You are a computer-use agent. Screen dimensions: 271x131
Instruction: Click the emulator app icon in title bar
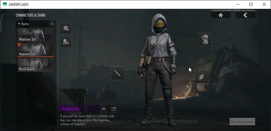5,4
